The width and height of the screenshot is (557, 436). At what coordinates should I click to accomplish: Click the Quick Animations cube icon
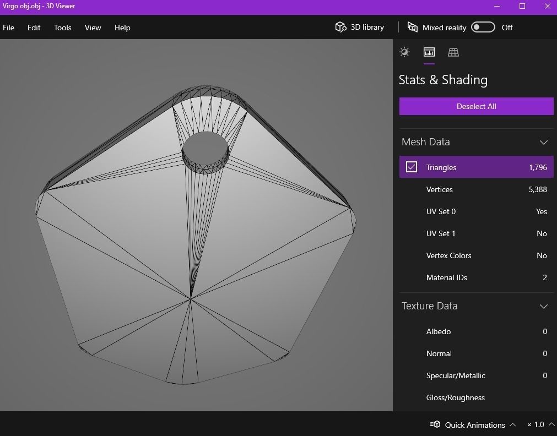(x=435, y=424)
